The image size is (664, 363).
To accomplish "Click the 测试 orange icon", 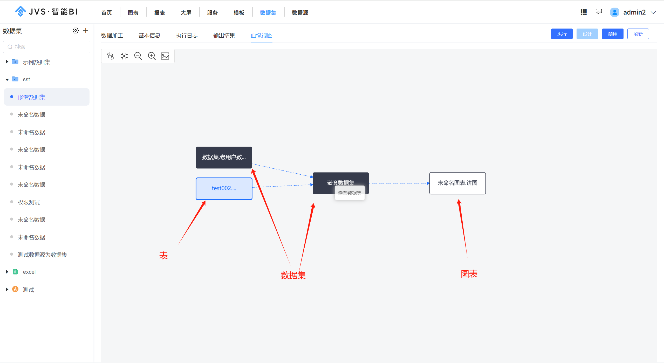I will (x=15, y=289).
